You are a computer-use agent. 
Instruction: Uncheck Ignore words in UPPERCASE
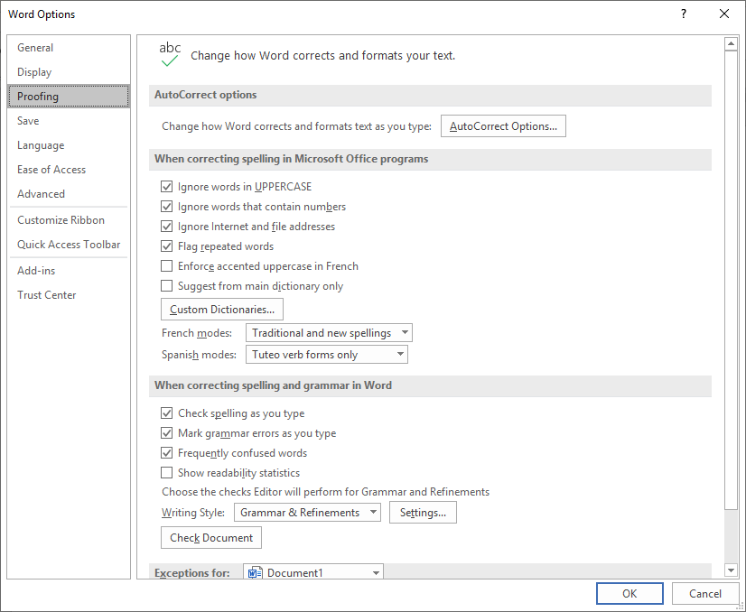click(167, 186)
